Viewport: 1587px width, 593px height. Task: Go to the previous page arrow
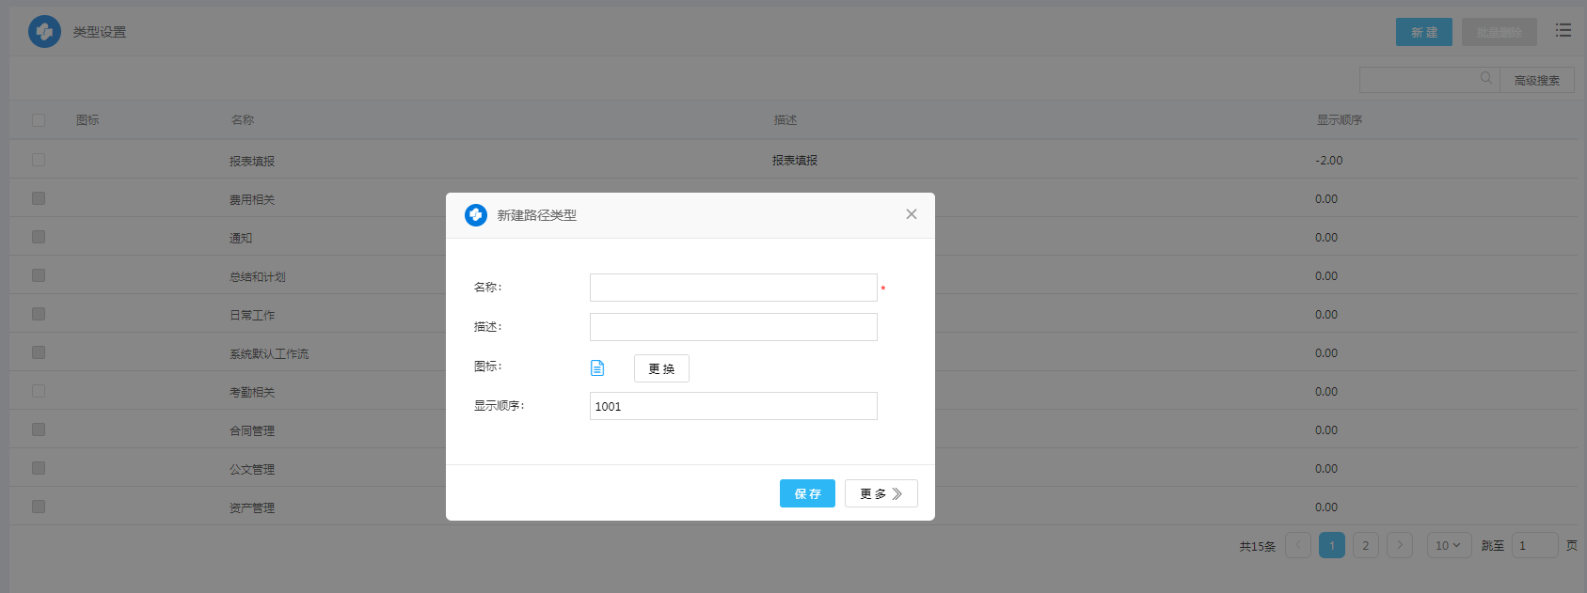click(1298, 545)
